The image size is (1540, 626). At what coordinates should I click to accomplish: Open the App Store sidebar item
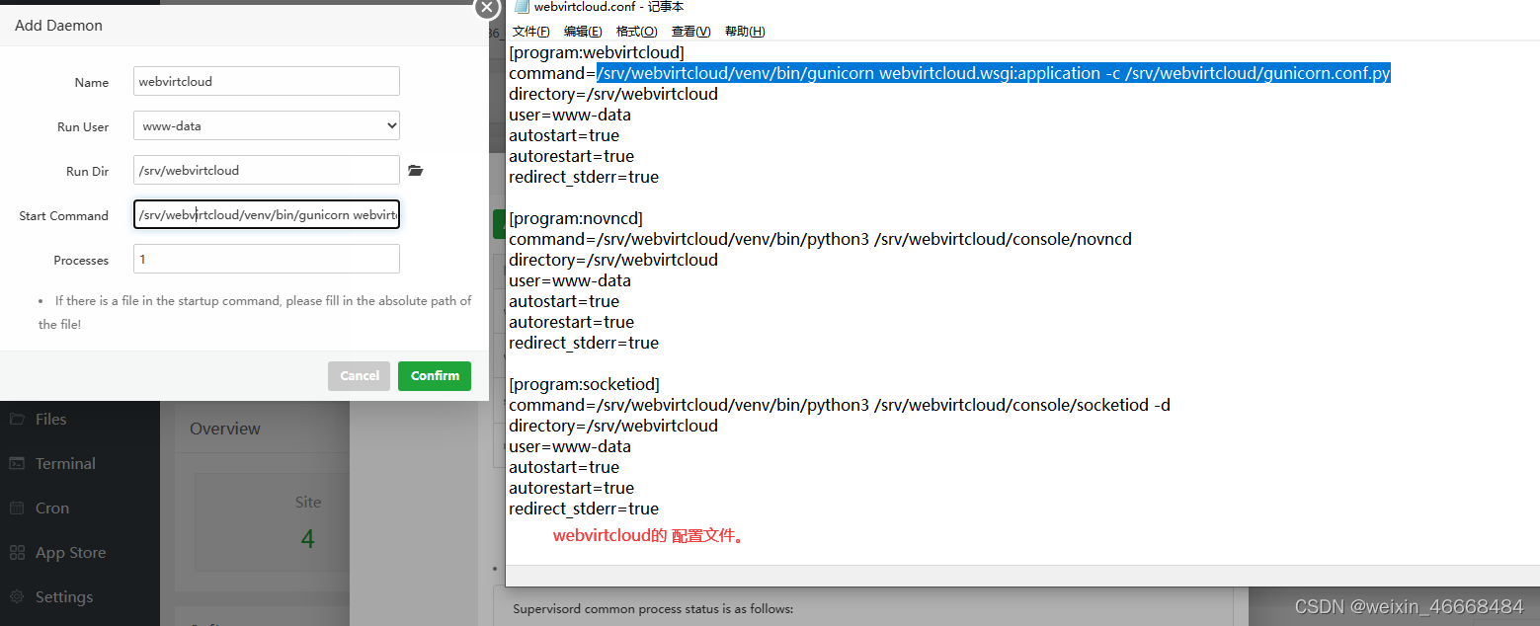coord(70,552)
